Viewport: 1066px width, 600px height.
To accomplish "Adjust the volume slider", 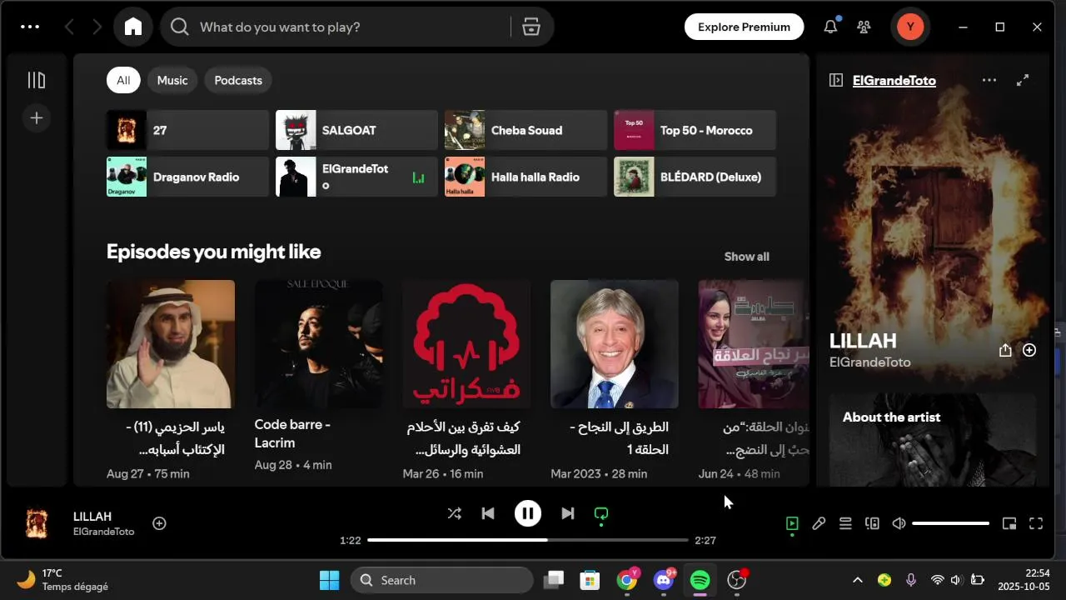I will tap(950, 523).
